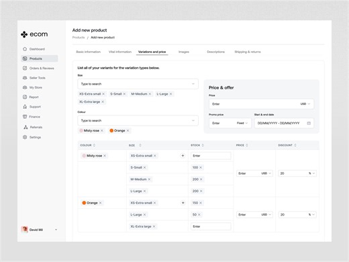349x262 pixels.
Task: Open the Report section
Action: [31, 97]
